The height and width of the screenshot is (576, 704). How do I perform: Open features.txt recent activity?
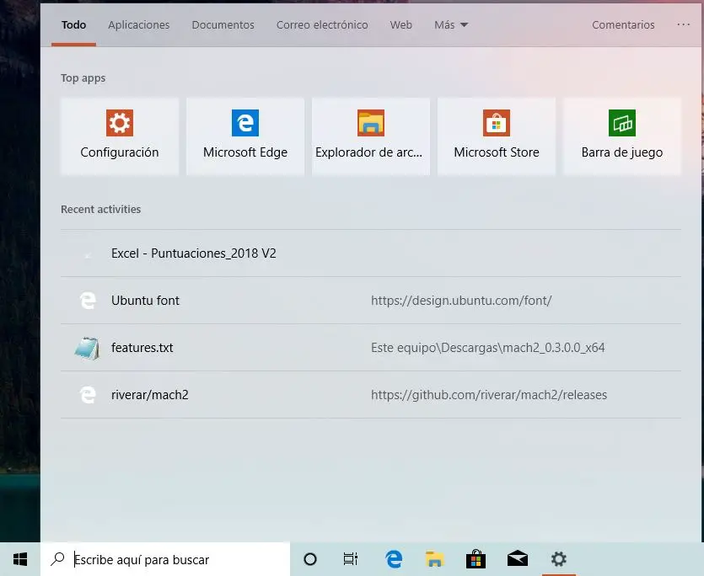[371, 348]
